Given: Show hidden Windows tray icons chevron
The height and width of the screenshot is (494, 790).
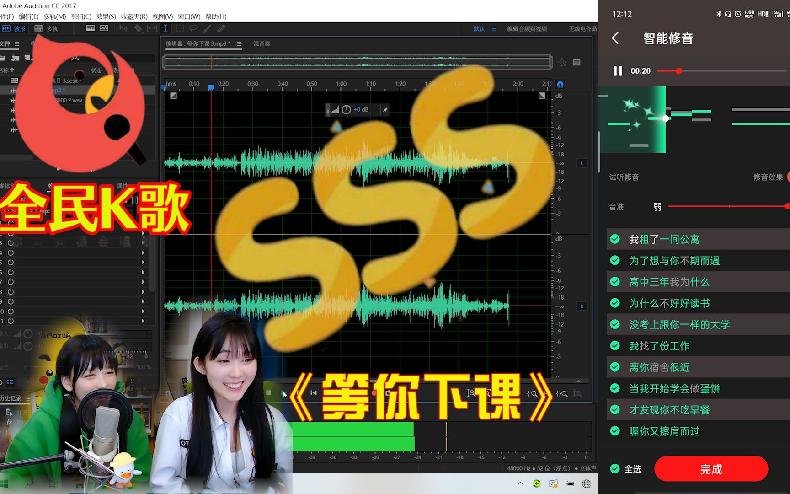Looking at the screenshot, I should [520, 483].
